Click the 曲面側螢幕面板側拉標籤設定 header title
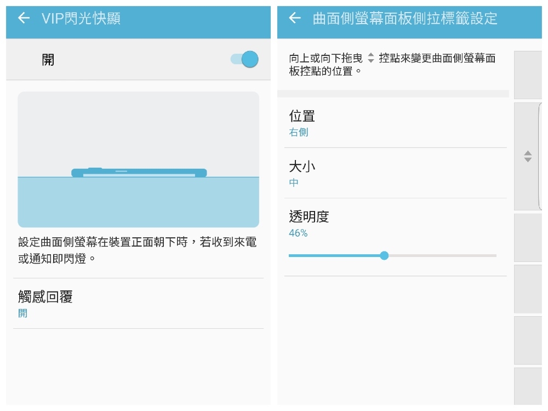 point(404,19)
